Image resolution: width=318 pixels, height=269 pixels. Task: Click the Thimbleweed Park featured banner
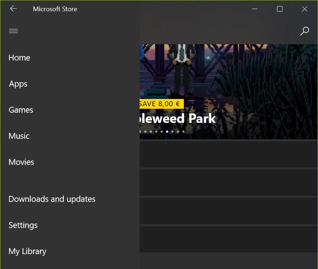[x=228, y=92]
